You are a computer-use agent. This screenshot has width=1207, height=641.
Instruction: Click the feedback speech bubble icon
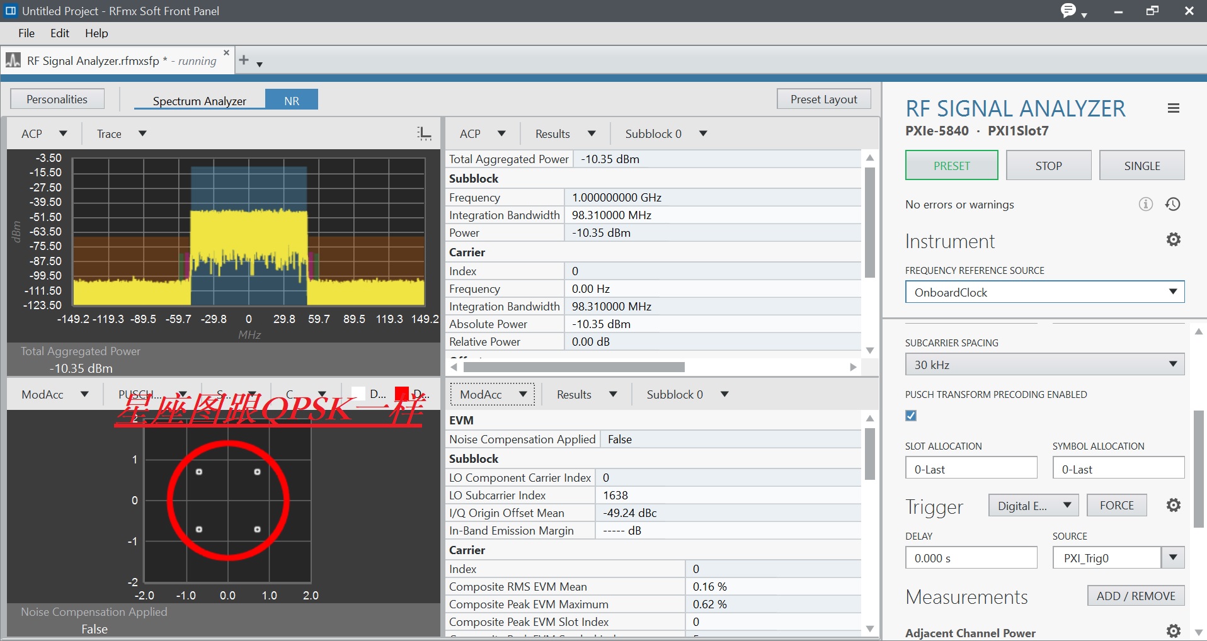point(1068,10)
